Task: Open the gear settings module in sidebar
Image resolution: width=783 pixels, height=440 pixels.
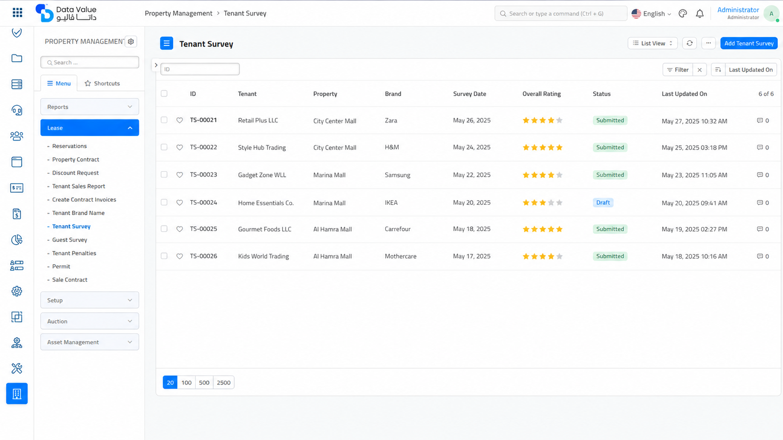Action: [x=17, y=291]
